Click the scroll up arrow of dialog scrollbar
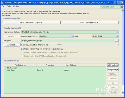The height and width of the screenshot is (98, 125). coord(123,10)
